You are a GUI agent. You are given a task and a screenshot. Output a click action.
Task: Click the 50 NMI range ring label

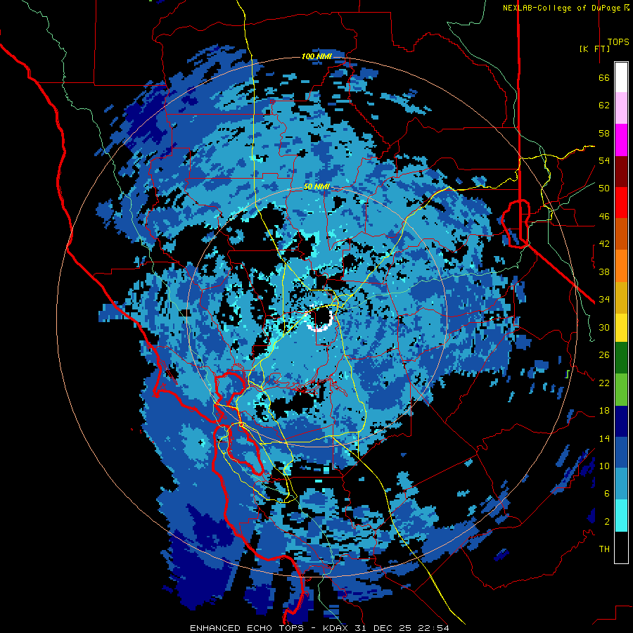point(316,186)
